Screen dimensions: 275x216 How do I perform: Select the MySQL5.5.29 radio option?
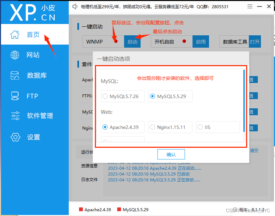point(170,96)
